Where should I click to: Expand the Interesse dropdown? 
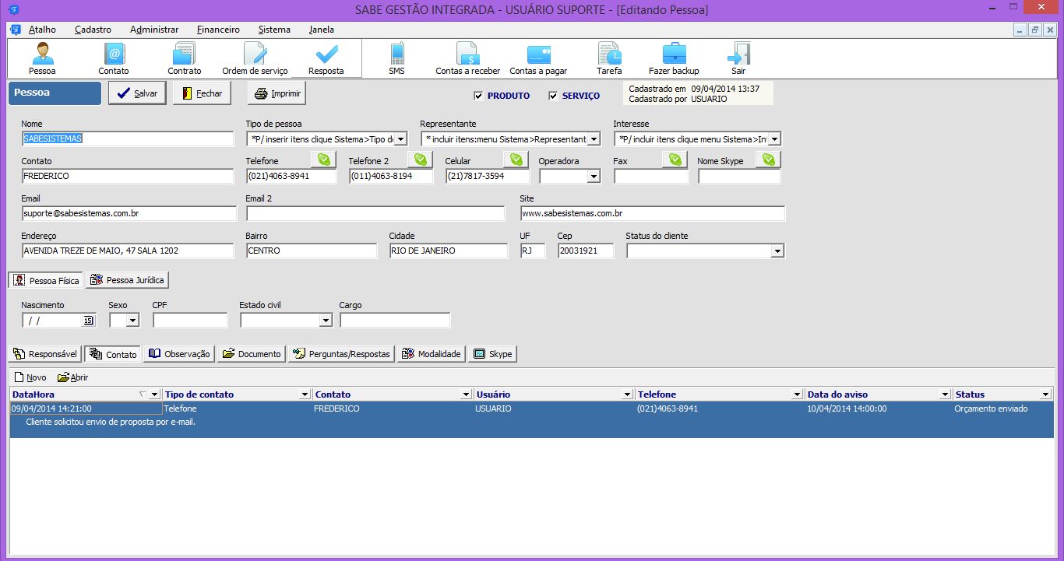(774, 139)
